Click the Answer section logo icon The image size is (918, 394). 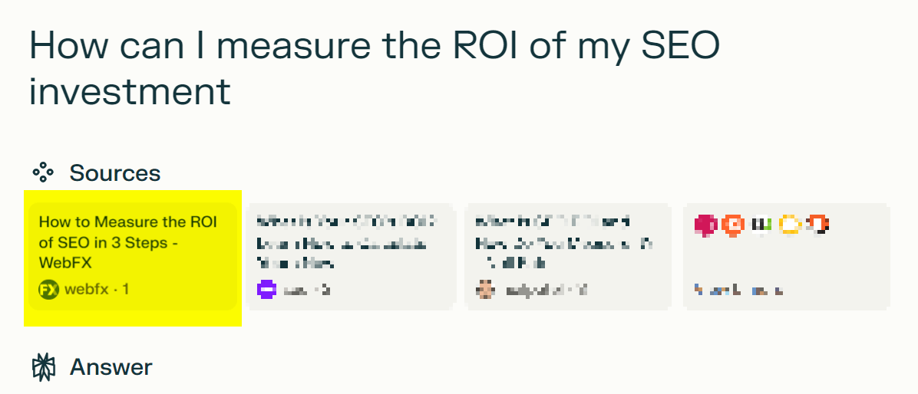tap(43, 367)
